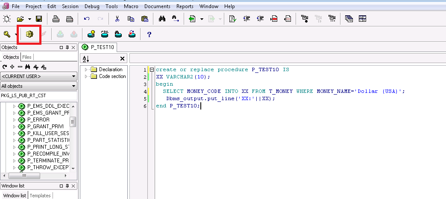The image size is (446, 199).
Task: Sort code contents with the A-Z icon
Action: point(86,59)
